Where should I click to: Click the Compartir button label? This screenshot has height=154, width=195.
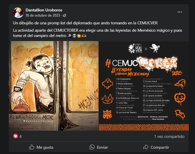160,147
